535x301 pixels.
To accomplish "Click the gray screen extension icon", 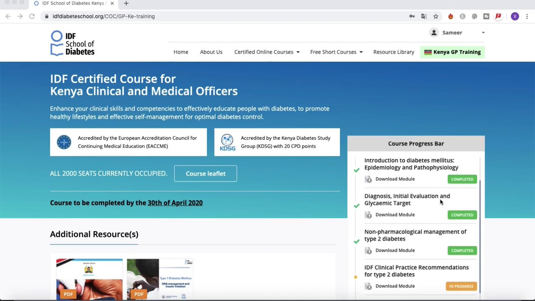I will [486, 16].
